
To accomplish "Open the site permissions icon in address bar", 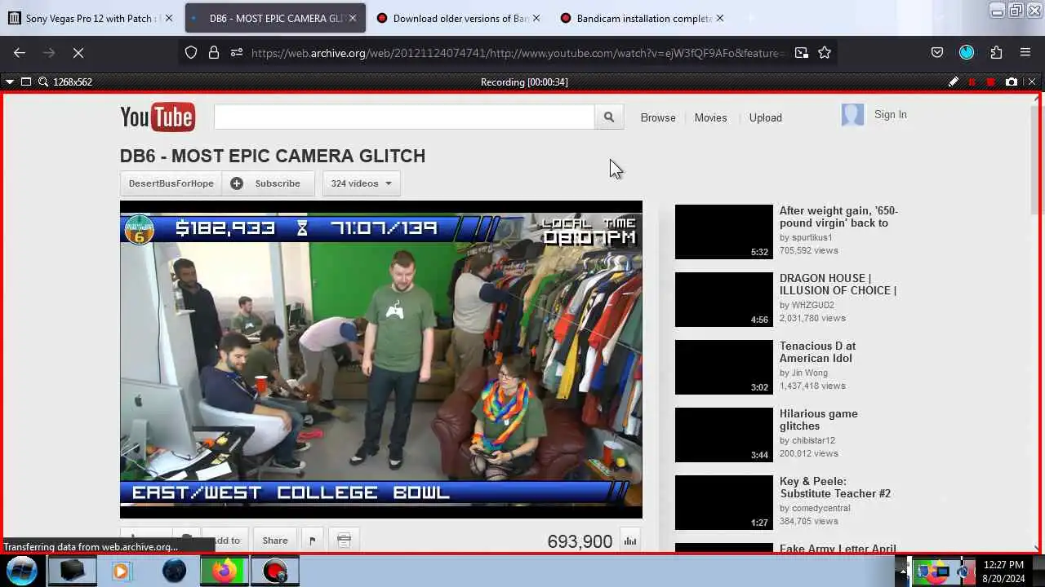I will pyautogui.click(x=236, y=52).
